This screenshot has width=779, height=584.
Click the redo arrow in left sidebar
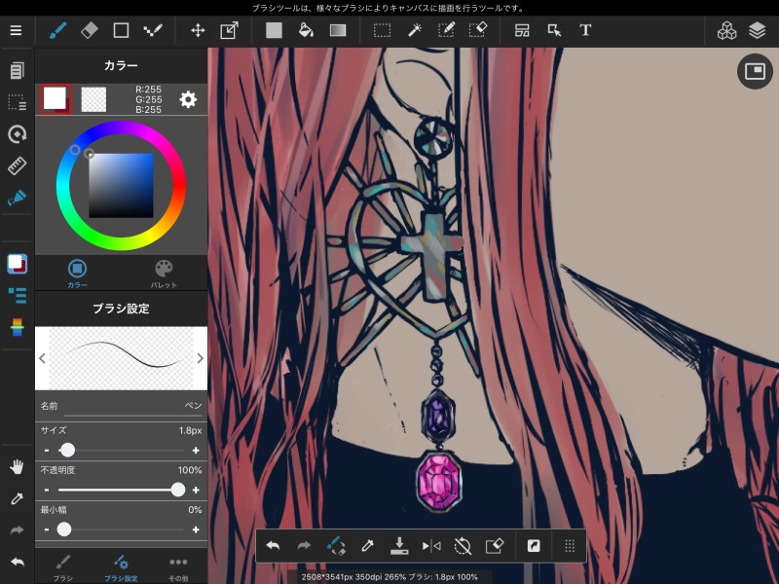tap(17, 530)
